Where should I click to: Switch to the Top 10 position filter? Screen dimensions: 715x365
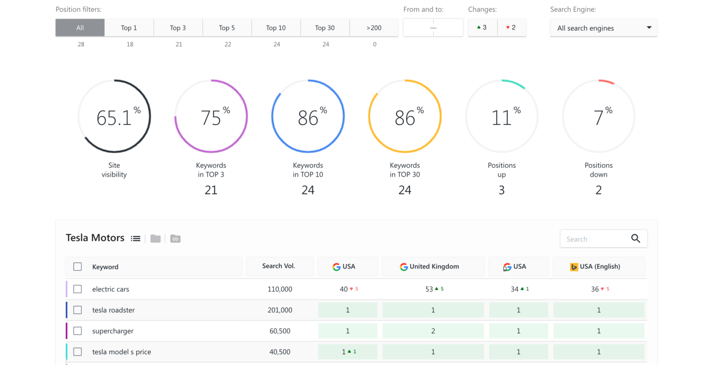pos(276,27)
